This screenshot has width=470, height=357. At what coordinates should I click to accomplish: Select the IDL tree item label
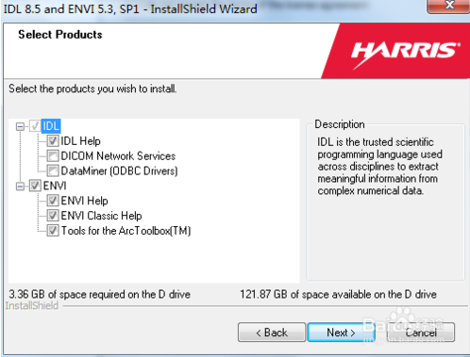point(51,126)
